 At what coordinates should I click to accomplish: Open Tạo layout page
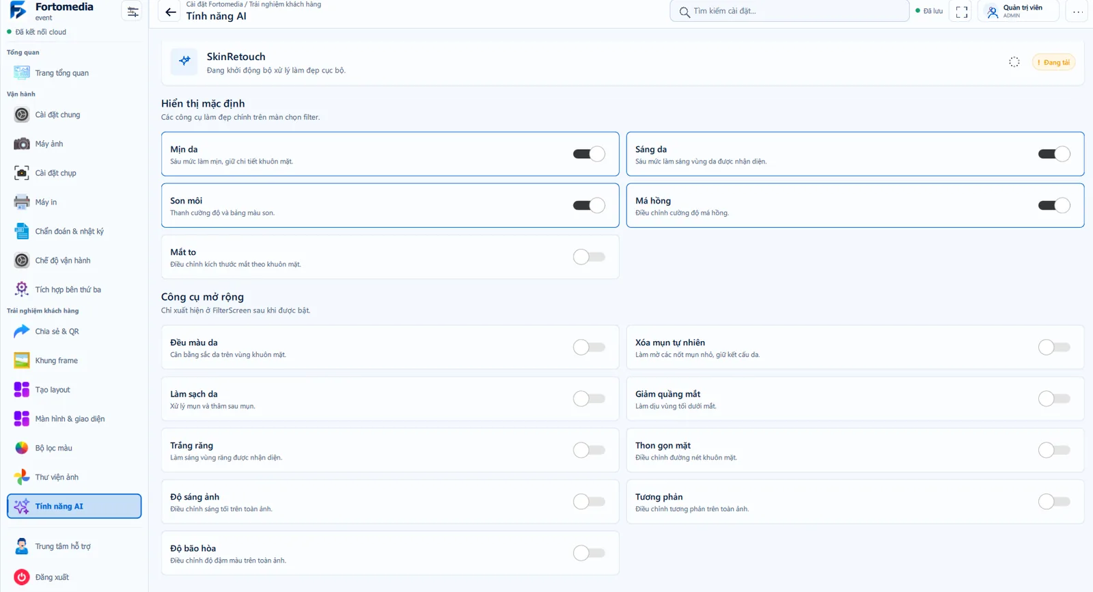[x=74, y=390]
